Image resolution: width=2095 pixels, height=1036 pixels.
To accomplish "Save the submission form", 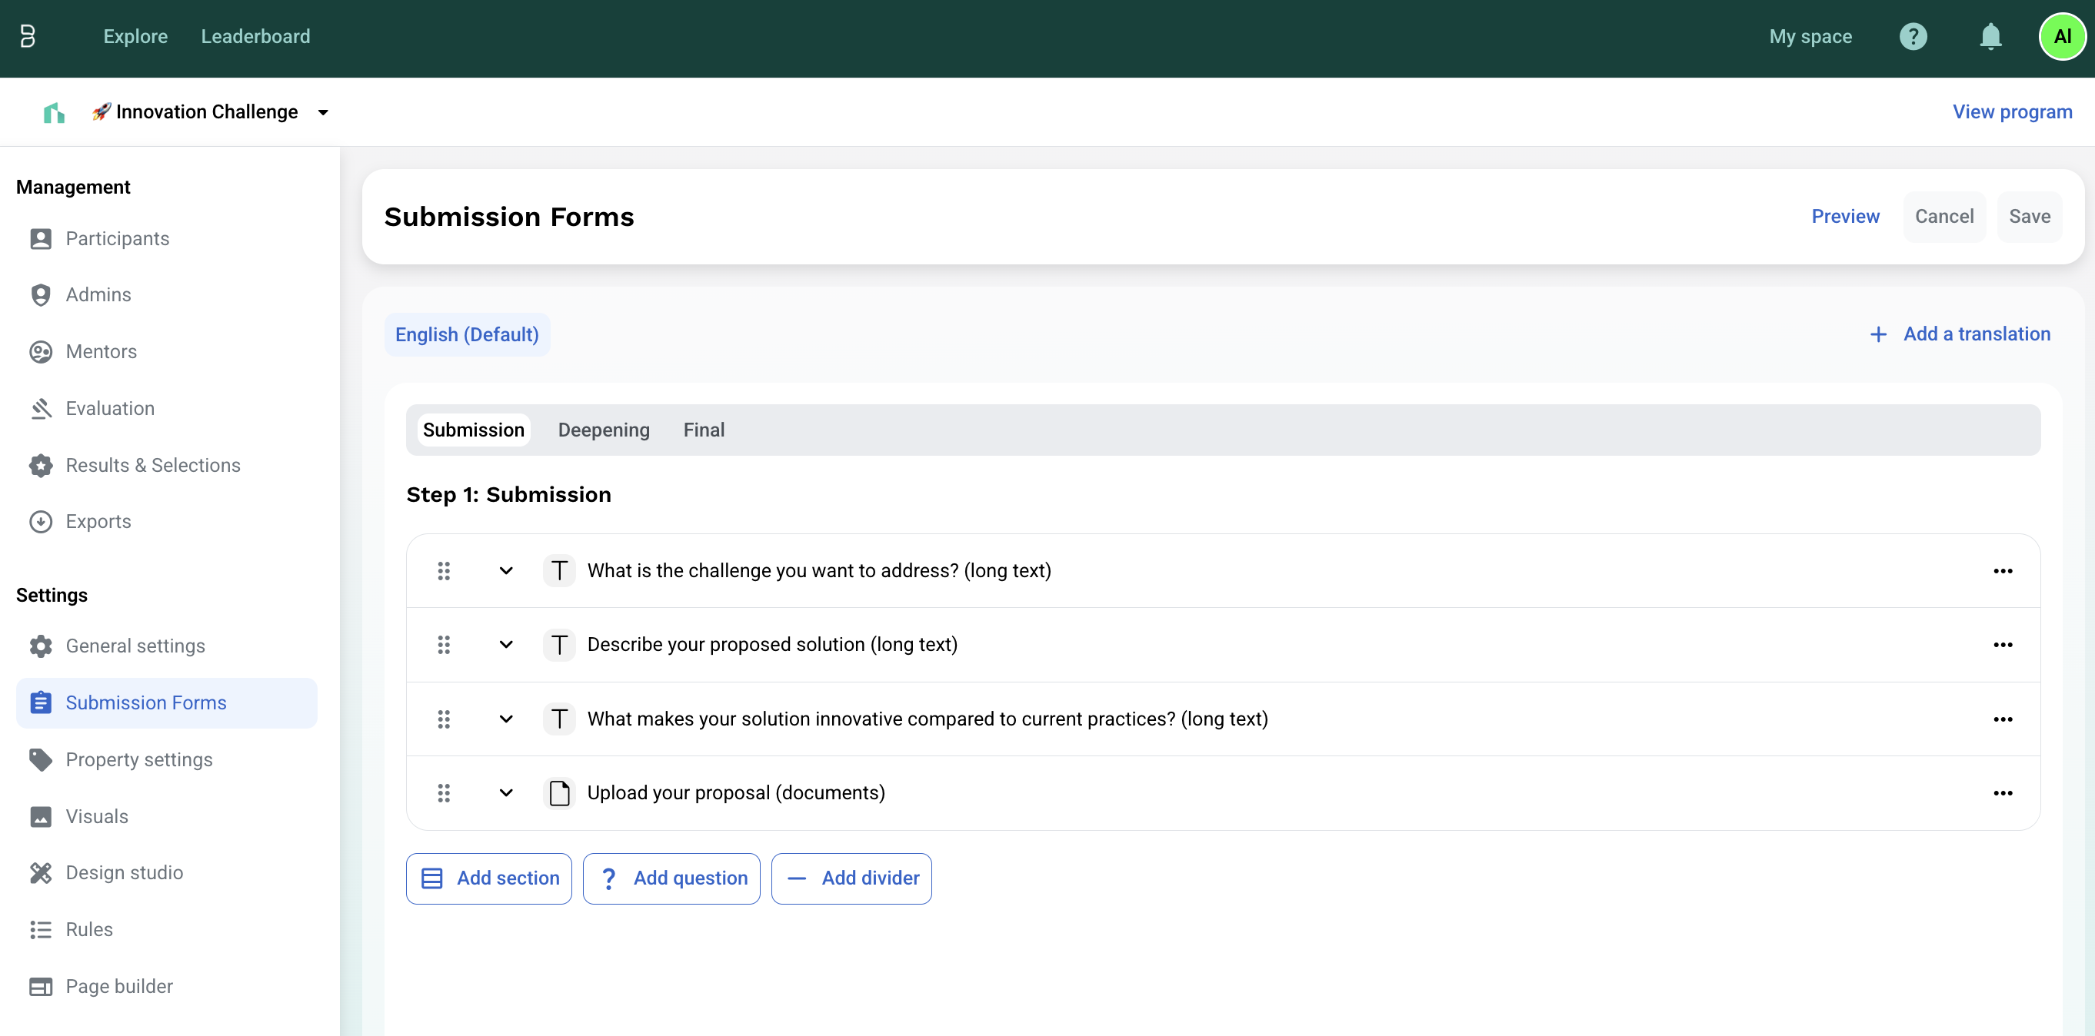I will coord(2029,217).
